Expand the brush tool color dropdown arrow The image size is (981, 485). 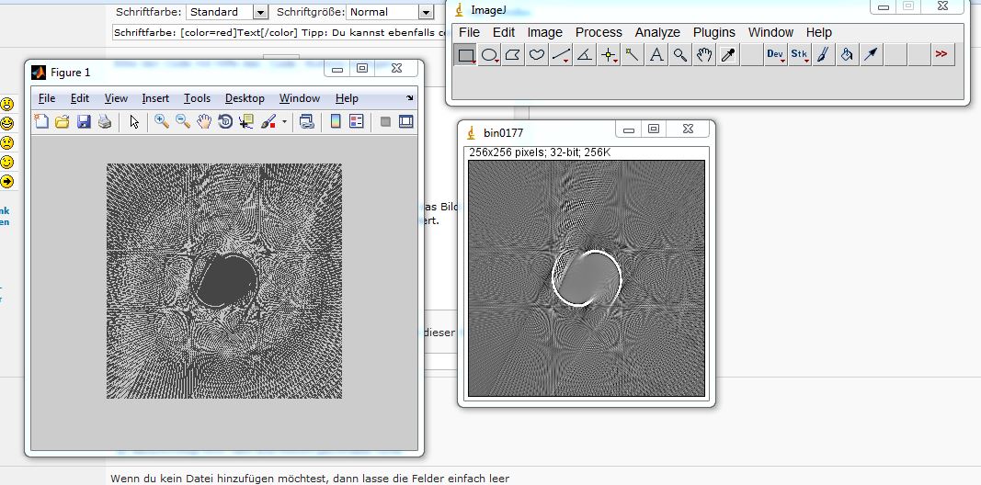284,121
